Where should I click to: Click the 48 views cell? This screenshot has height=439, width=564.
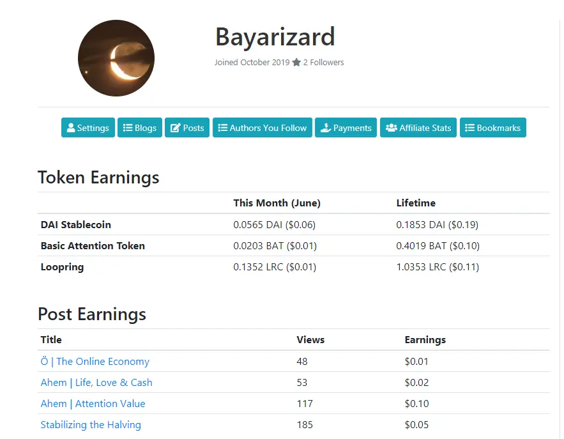tap(302, 361)
